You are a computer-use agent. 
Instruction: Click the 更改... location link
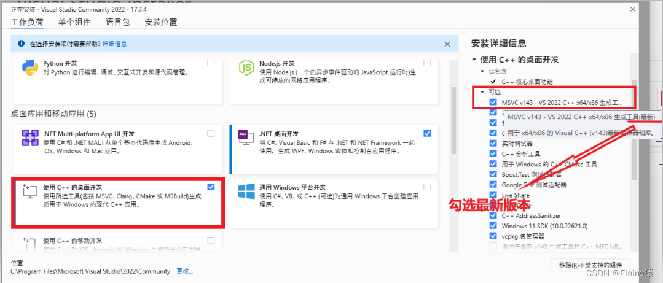tap(185, 271)
